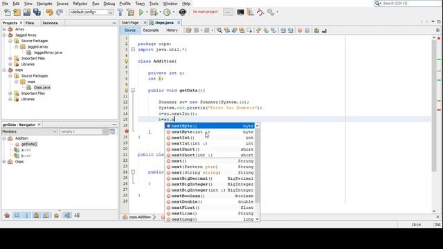Image resolution: width=443 pixels, height=249 pixels.
Task: Click the Shift Line Left icon
Action: [283, 30]
